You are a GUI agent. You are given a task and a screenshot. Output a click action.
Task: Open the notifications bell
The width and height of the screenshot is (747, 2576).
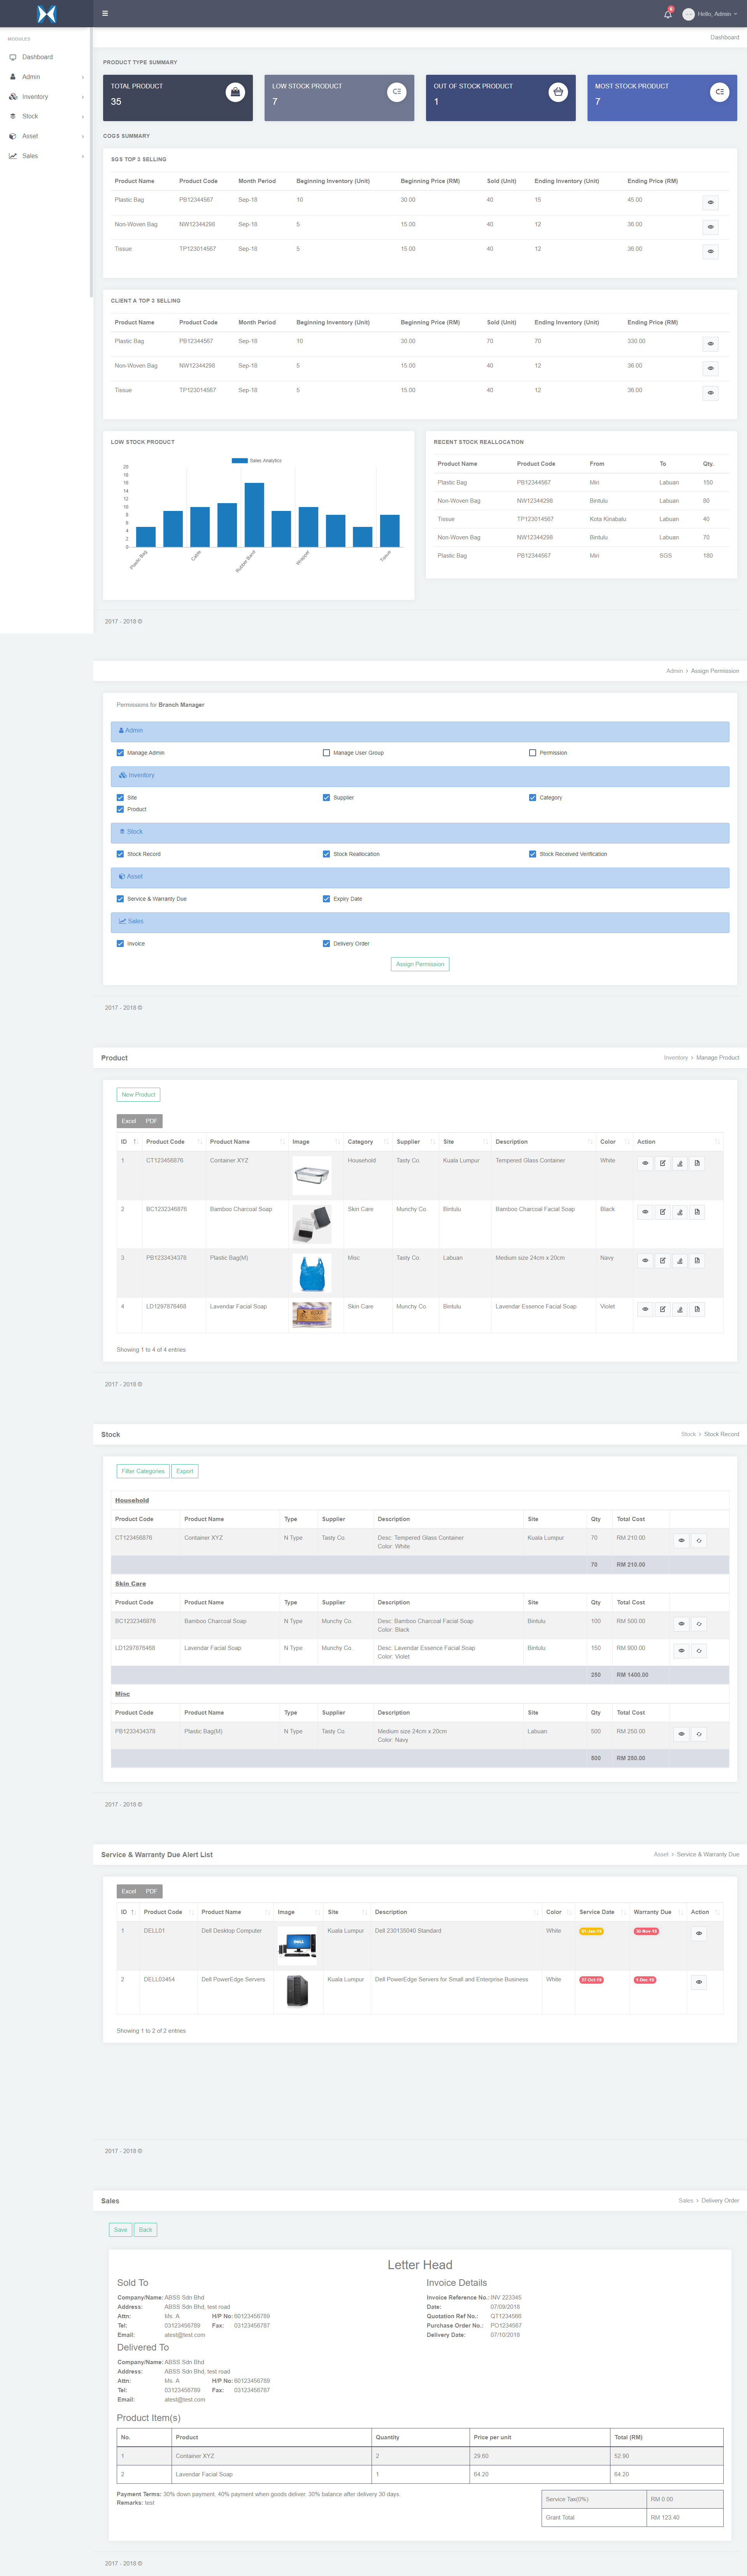[667, 14]
